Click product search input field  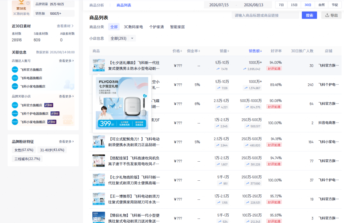coord(265,15)
